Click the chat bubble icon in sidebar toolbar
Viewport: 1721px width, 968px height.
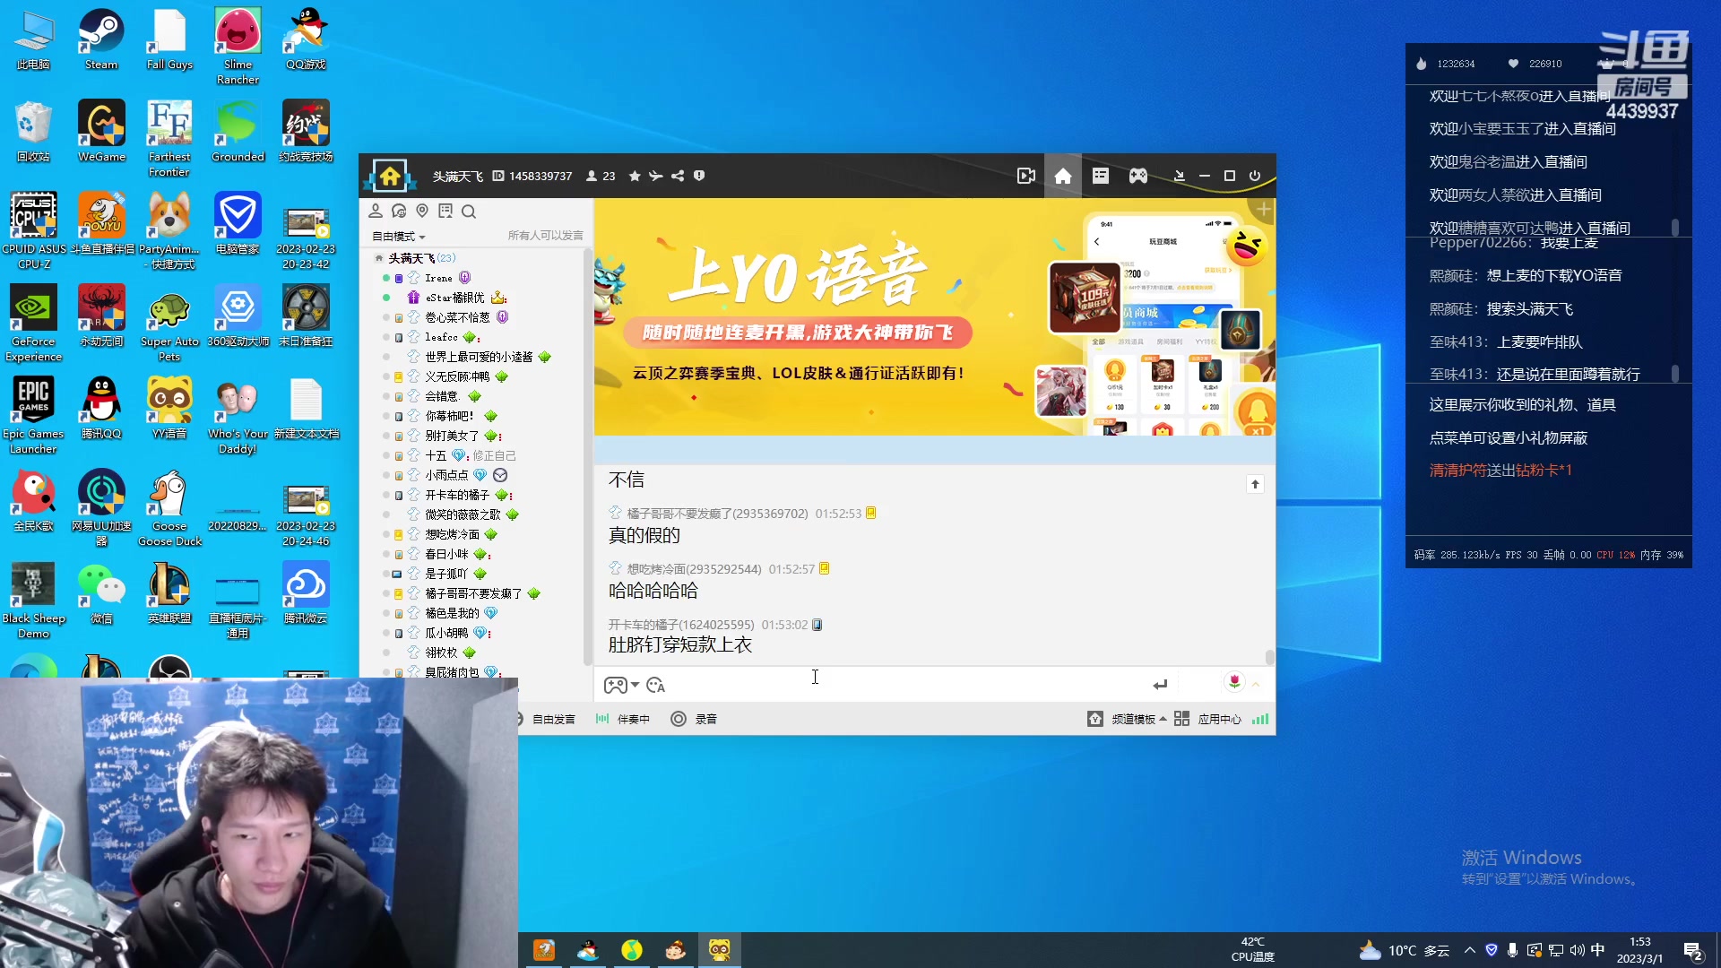(399, 212)
